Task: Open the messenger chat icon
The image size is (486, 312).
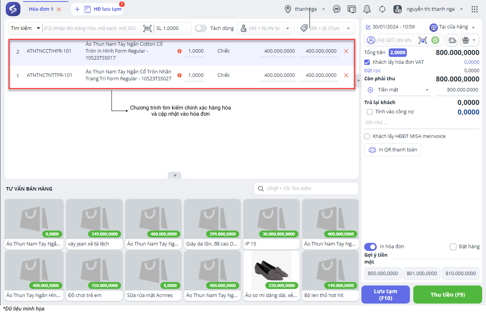Action: [x=336, y=9]
